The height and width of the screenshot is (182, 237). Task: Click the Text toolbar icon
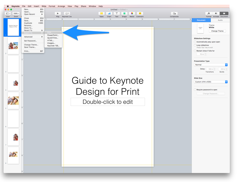[117, 14]
